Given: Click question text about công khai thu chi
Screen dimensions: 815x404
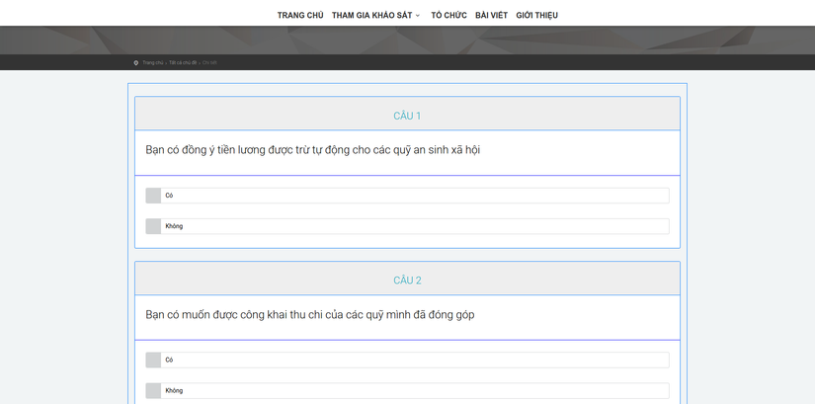Looking at the screenshot, I should [x=310, y=315].
